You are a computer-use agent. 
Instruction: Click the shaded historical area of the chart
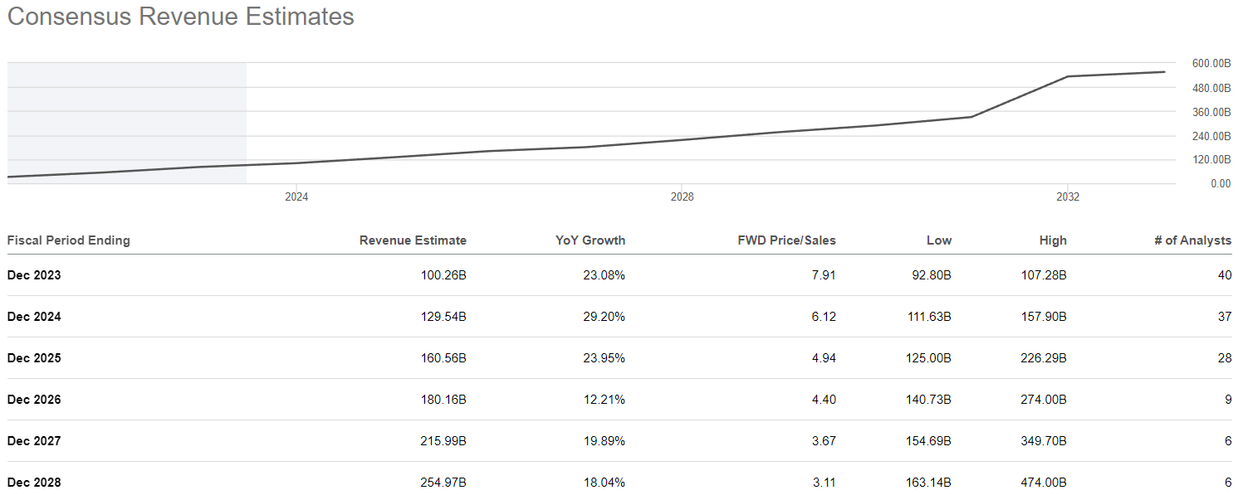click(127, 116)
